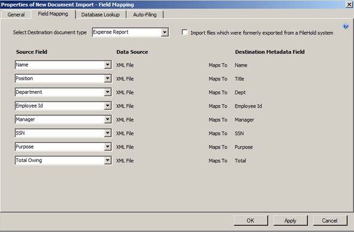Click 'XML File' in the Name row

(x=125, y=65)
